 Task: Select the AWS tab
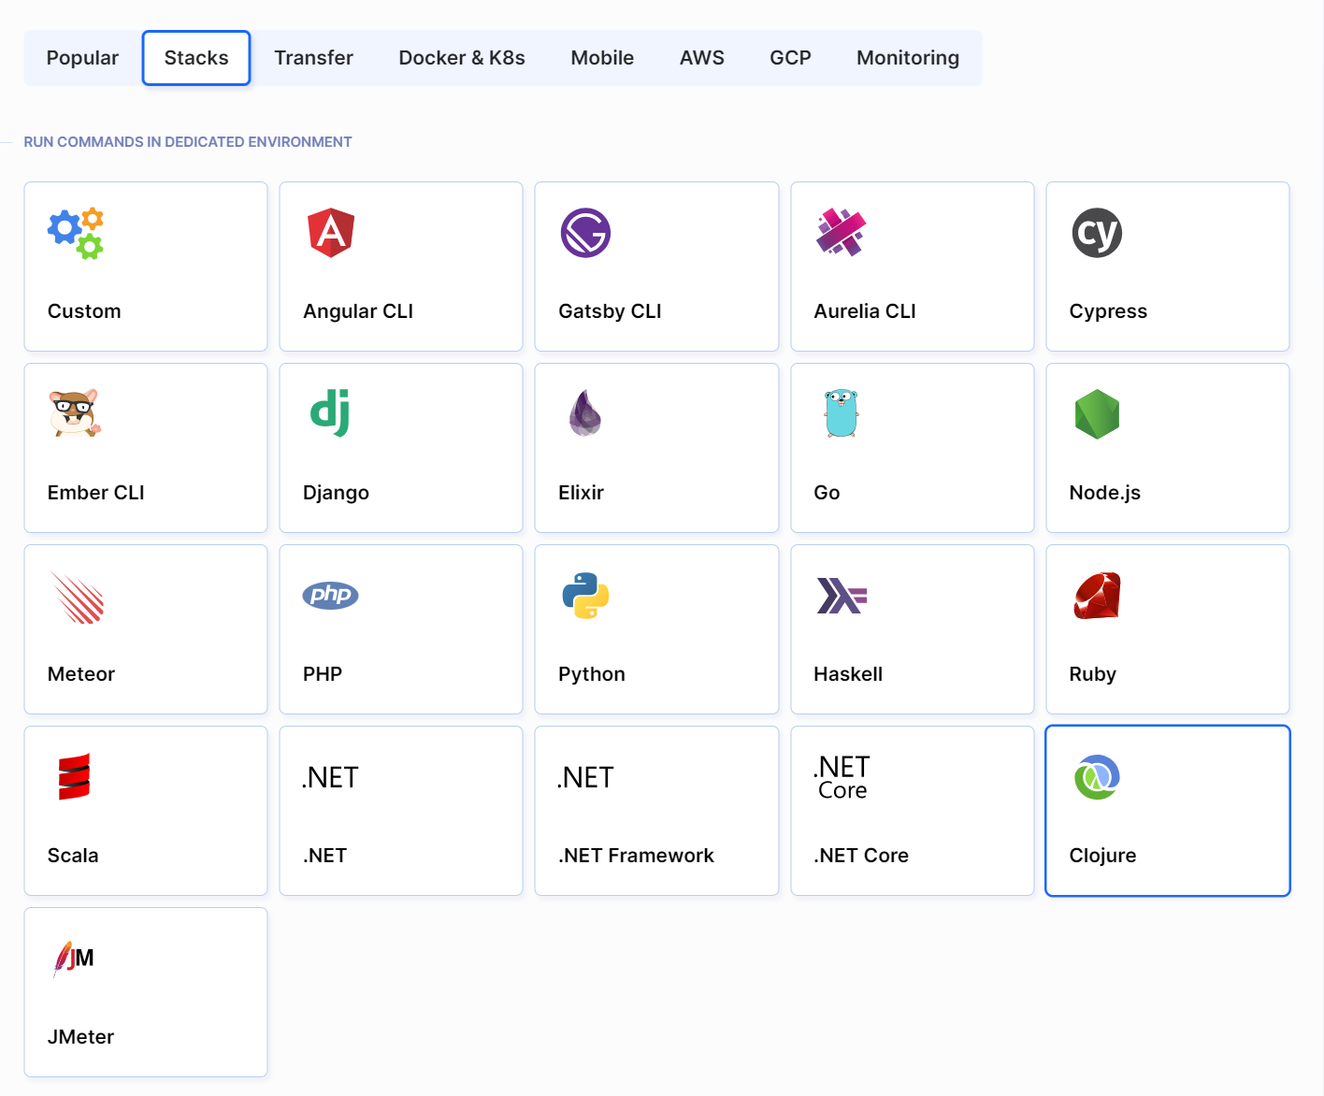point(702,58)
